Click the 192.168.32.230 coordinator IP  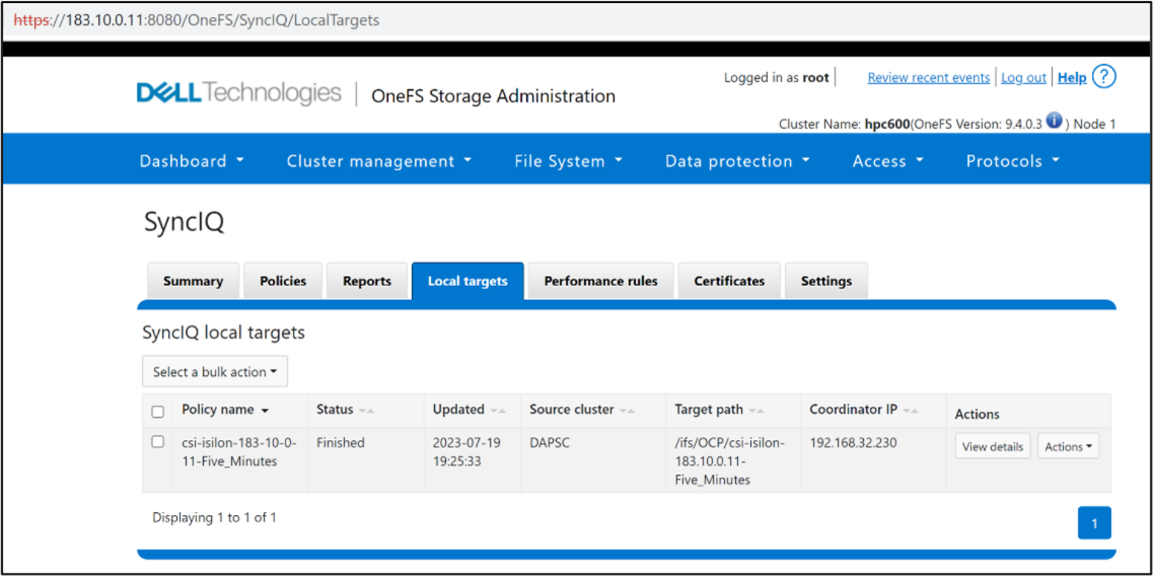click(x=853, y=442)
